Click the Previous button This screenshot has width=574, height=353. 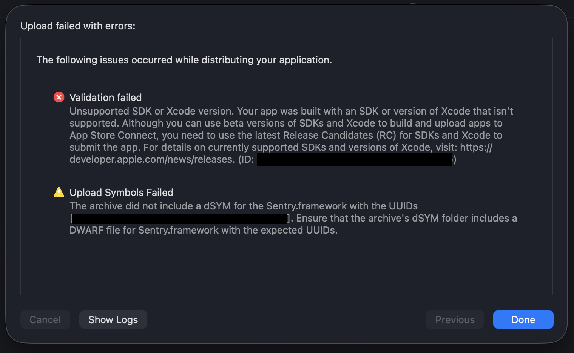click(455, 319)
